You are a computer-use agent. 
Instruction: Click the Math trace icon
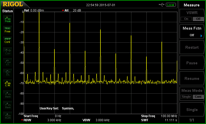8,116
